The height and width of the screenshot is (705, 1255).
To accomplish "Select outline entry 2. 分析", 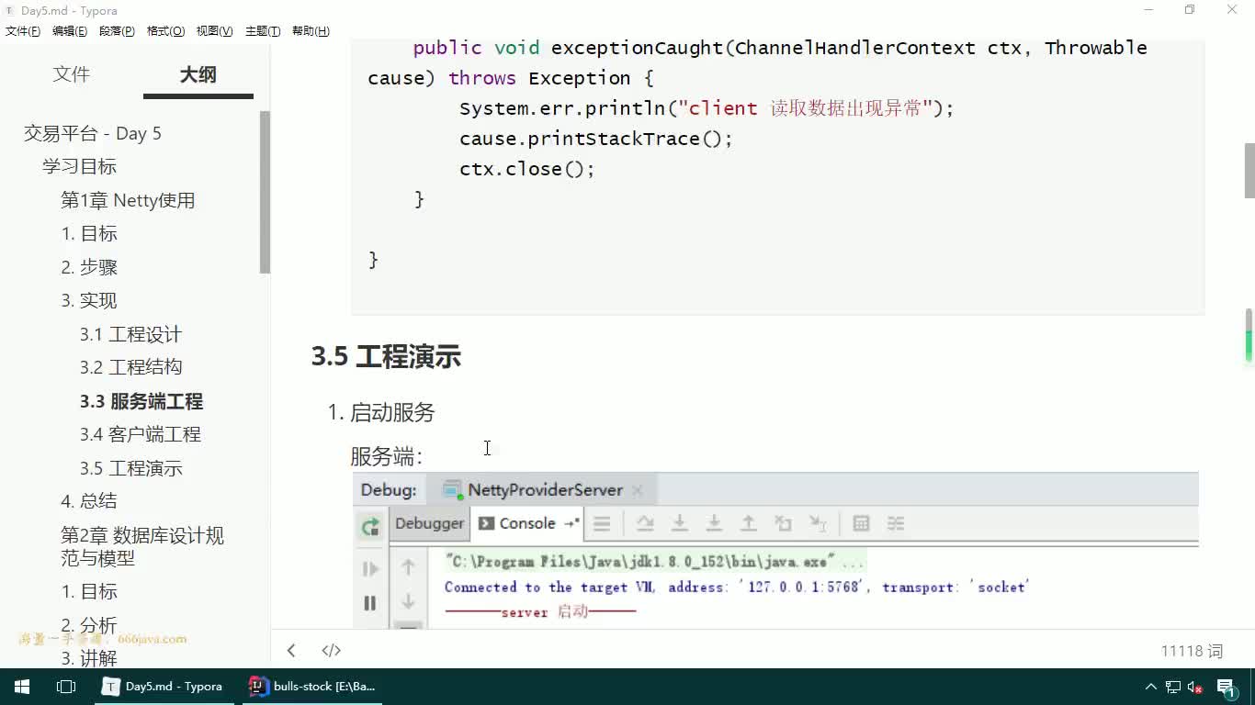I will 89,625.
